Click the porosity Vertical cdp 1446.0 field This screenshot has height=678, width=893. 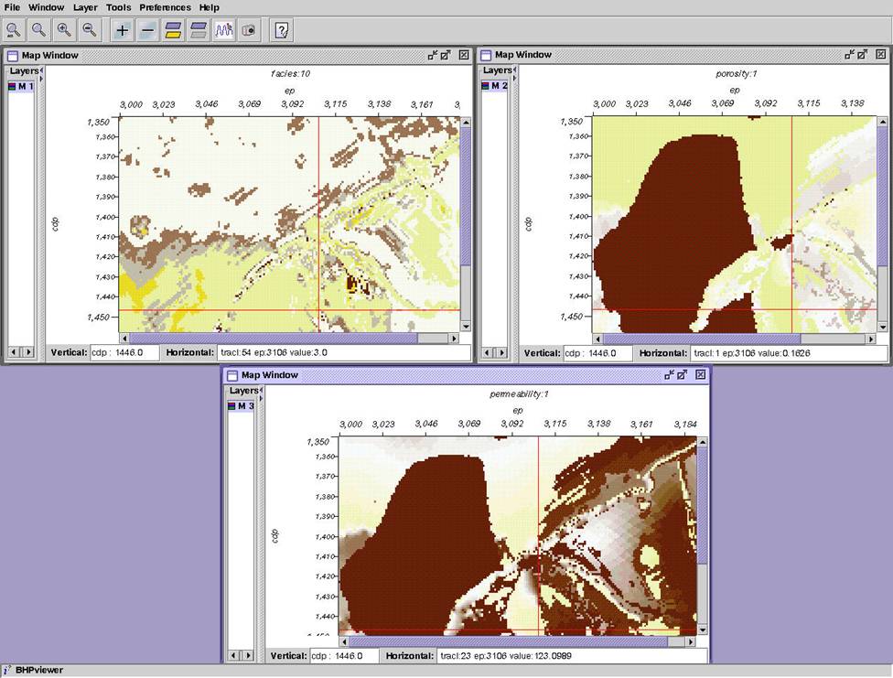coord(598,353)
